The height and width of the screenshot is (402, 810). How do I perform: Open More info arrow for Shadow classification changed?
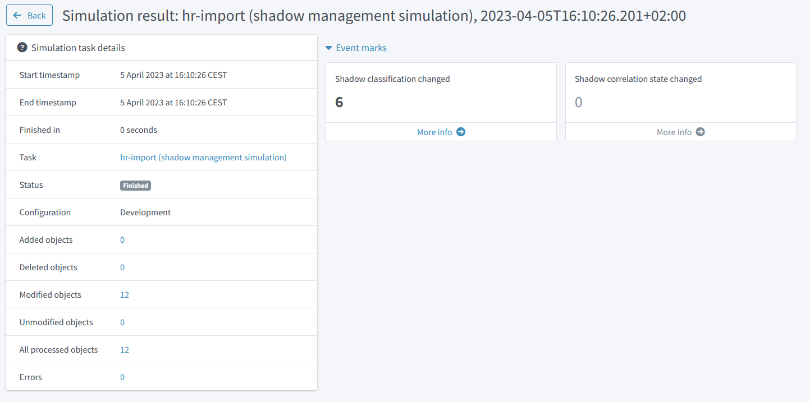[x=460, y=132]
